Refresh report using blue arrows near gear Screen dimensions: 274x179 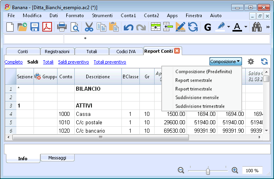click(x=264, y=62)
